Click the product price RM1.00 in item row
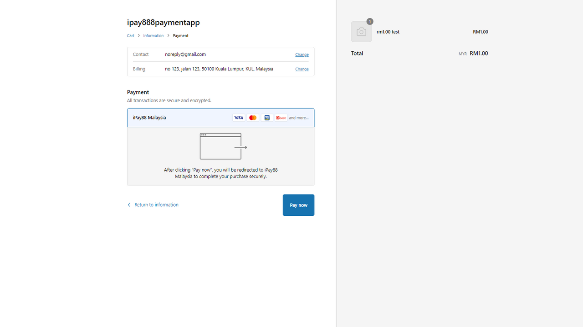This screenshot has width=583, height=327. [481, 32]
